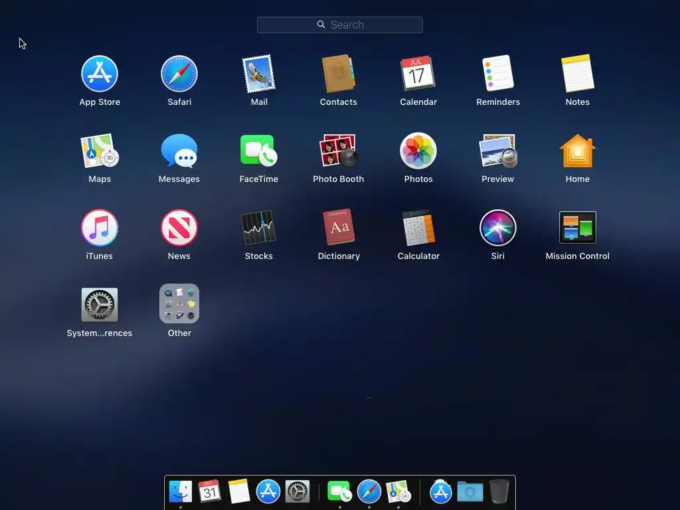Image resolution: width=680 pixels, height=510 pixels.
Task: Expand the Other apps folder
Action: pyautogui.click(x=179, y=303)
